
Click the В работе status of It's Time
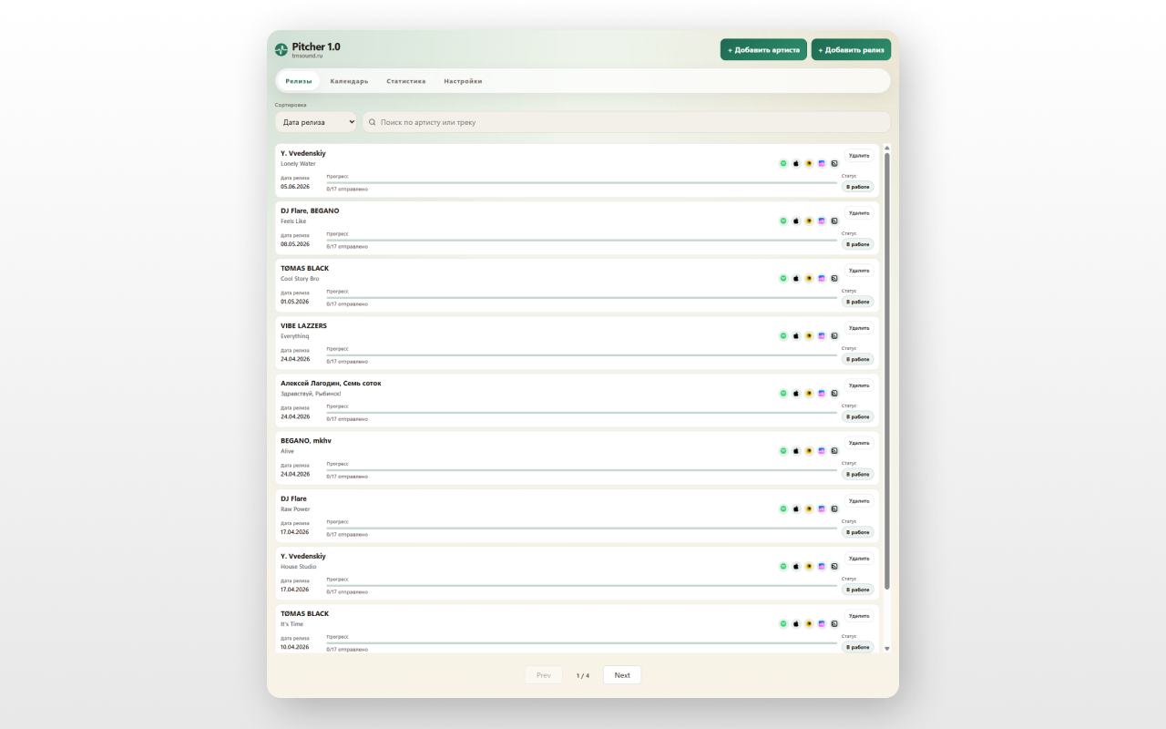coord(857,647)
